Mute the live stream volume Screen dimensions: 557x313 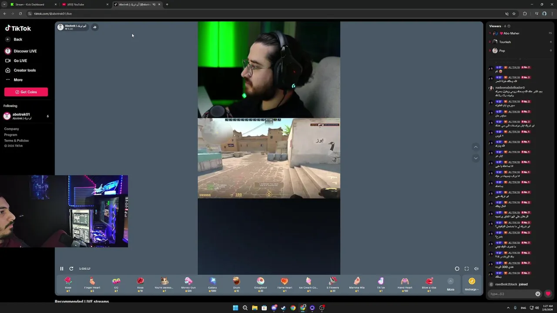click(x=476, y=269)
